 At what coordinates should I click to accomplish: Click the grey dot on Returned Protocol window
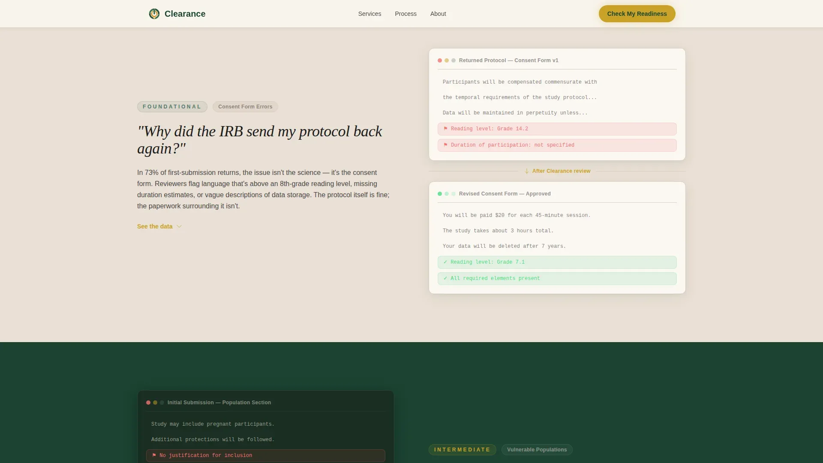[x=454, y=60]
